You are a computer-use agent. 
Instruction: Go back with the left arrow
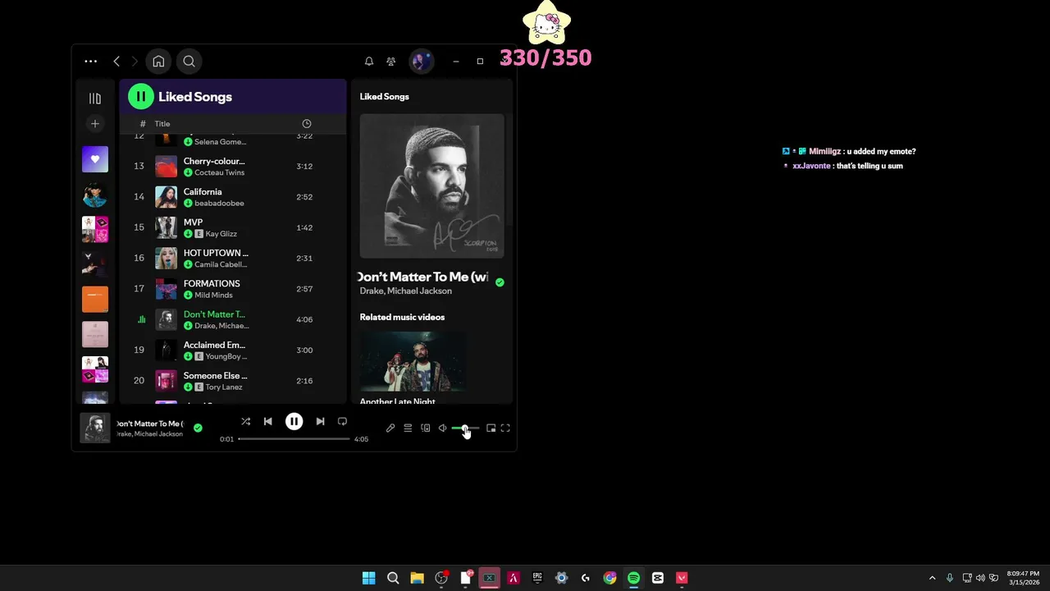pos(116,62)
